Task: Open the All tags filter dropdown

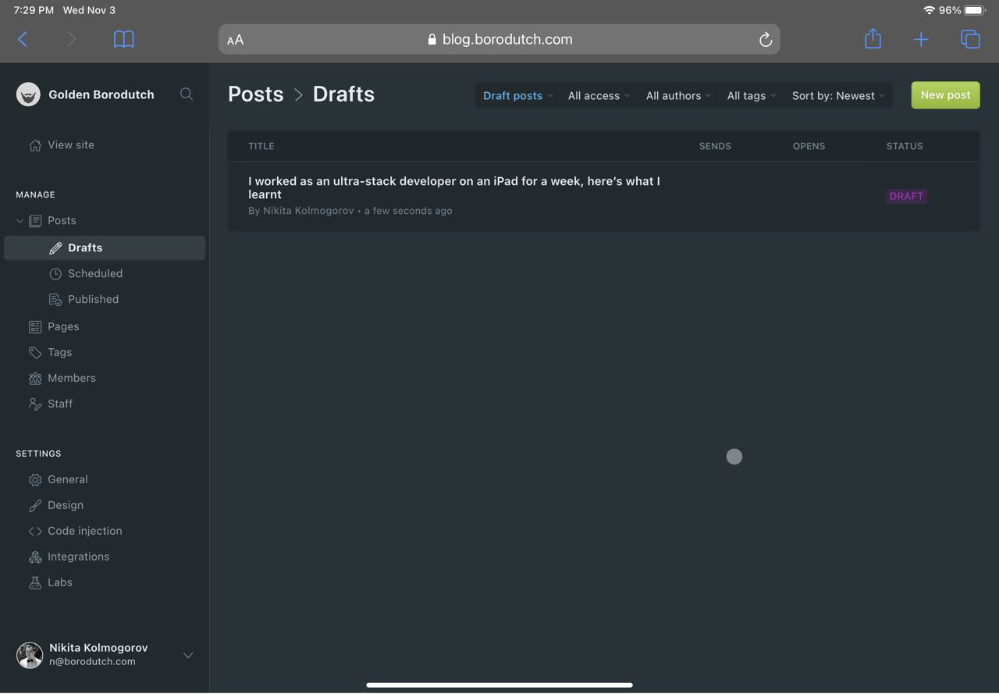Action: point(751,96)
